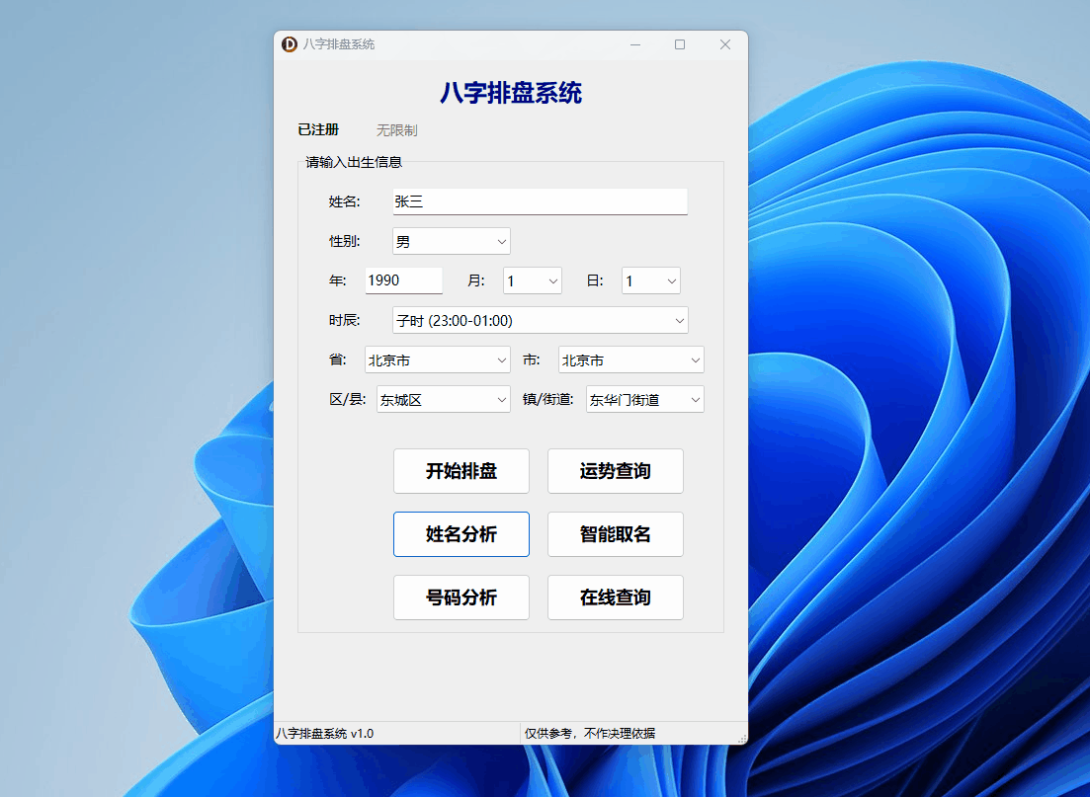The image size is (1090, 797).
Task: Click the 运势查询 button
Action: click(615, 471)
